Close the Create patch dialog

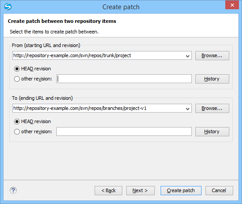232,5
